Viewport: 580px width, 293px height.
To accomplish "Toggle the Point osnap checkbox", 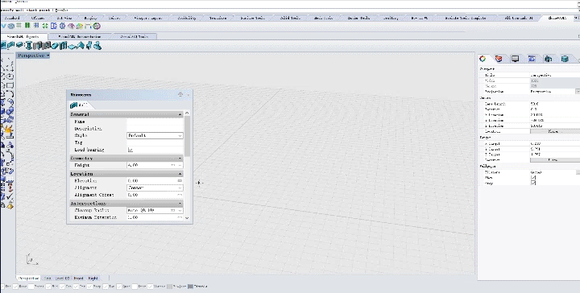I will (31, 287).
